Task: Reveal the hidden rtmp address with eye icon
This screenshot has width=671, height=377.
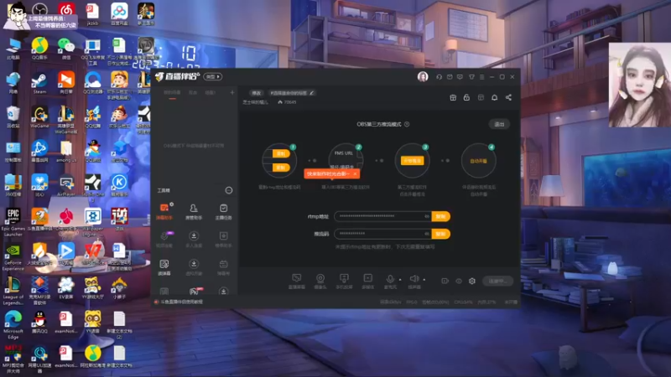Action: 427,216
